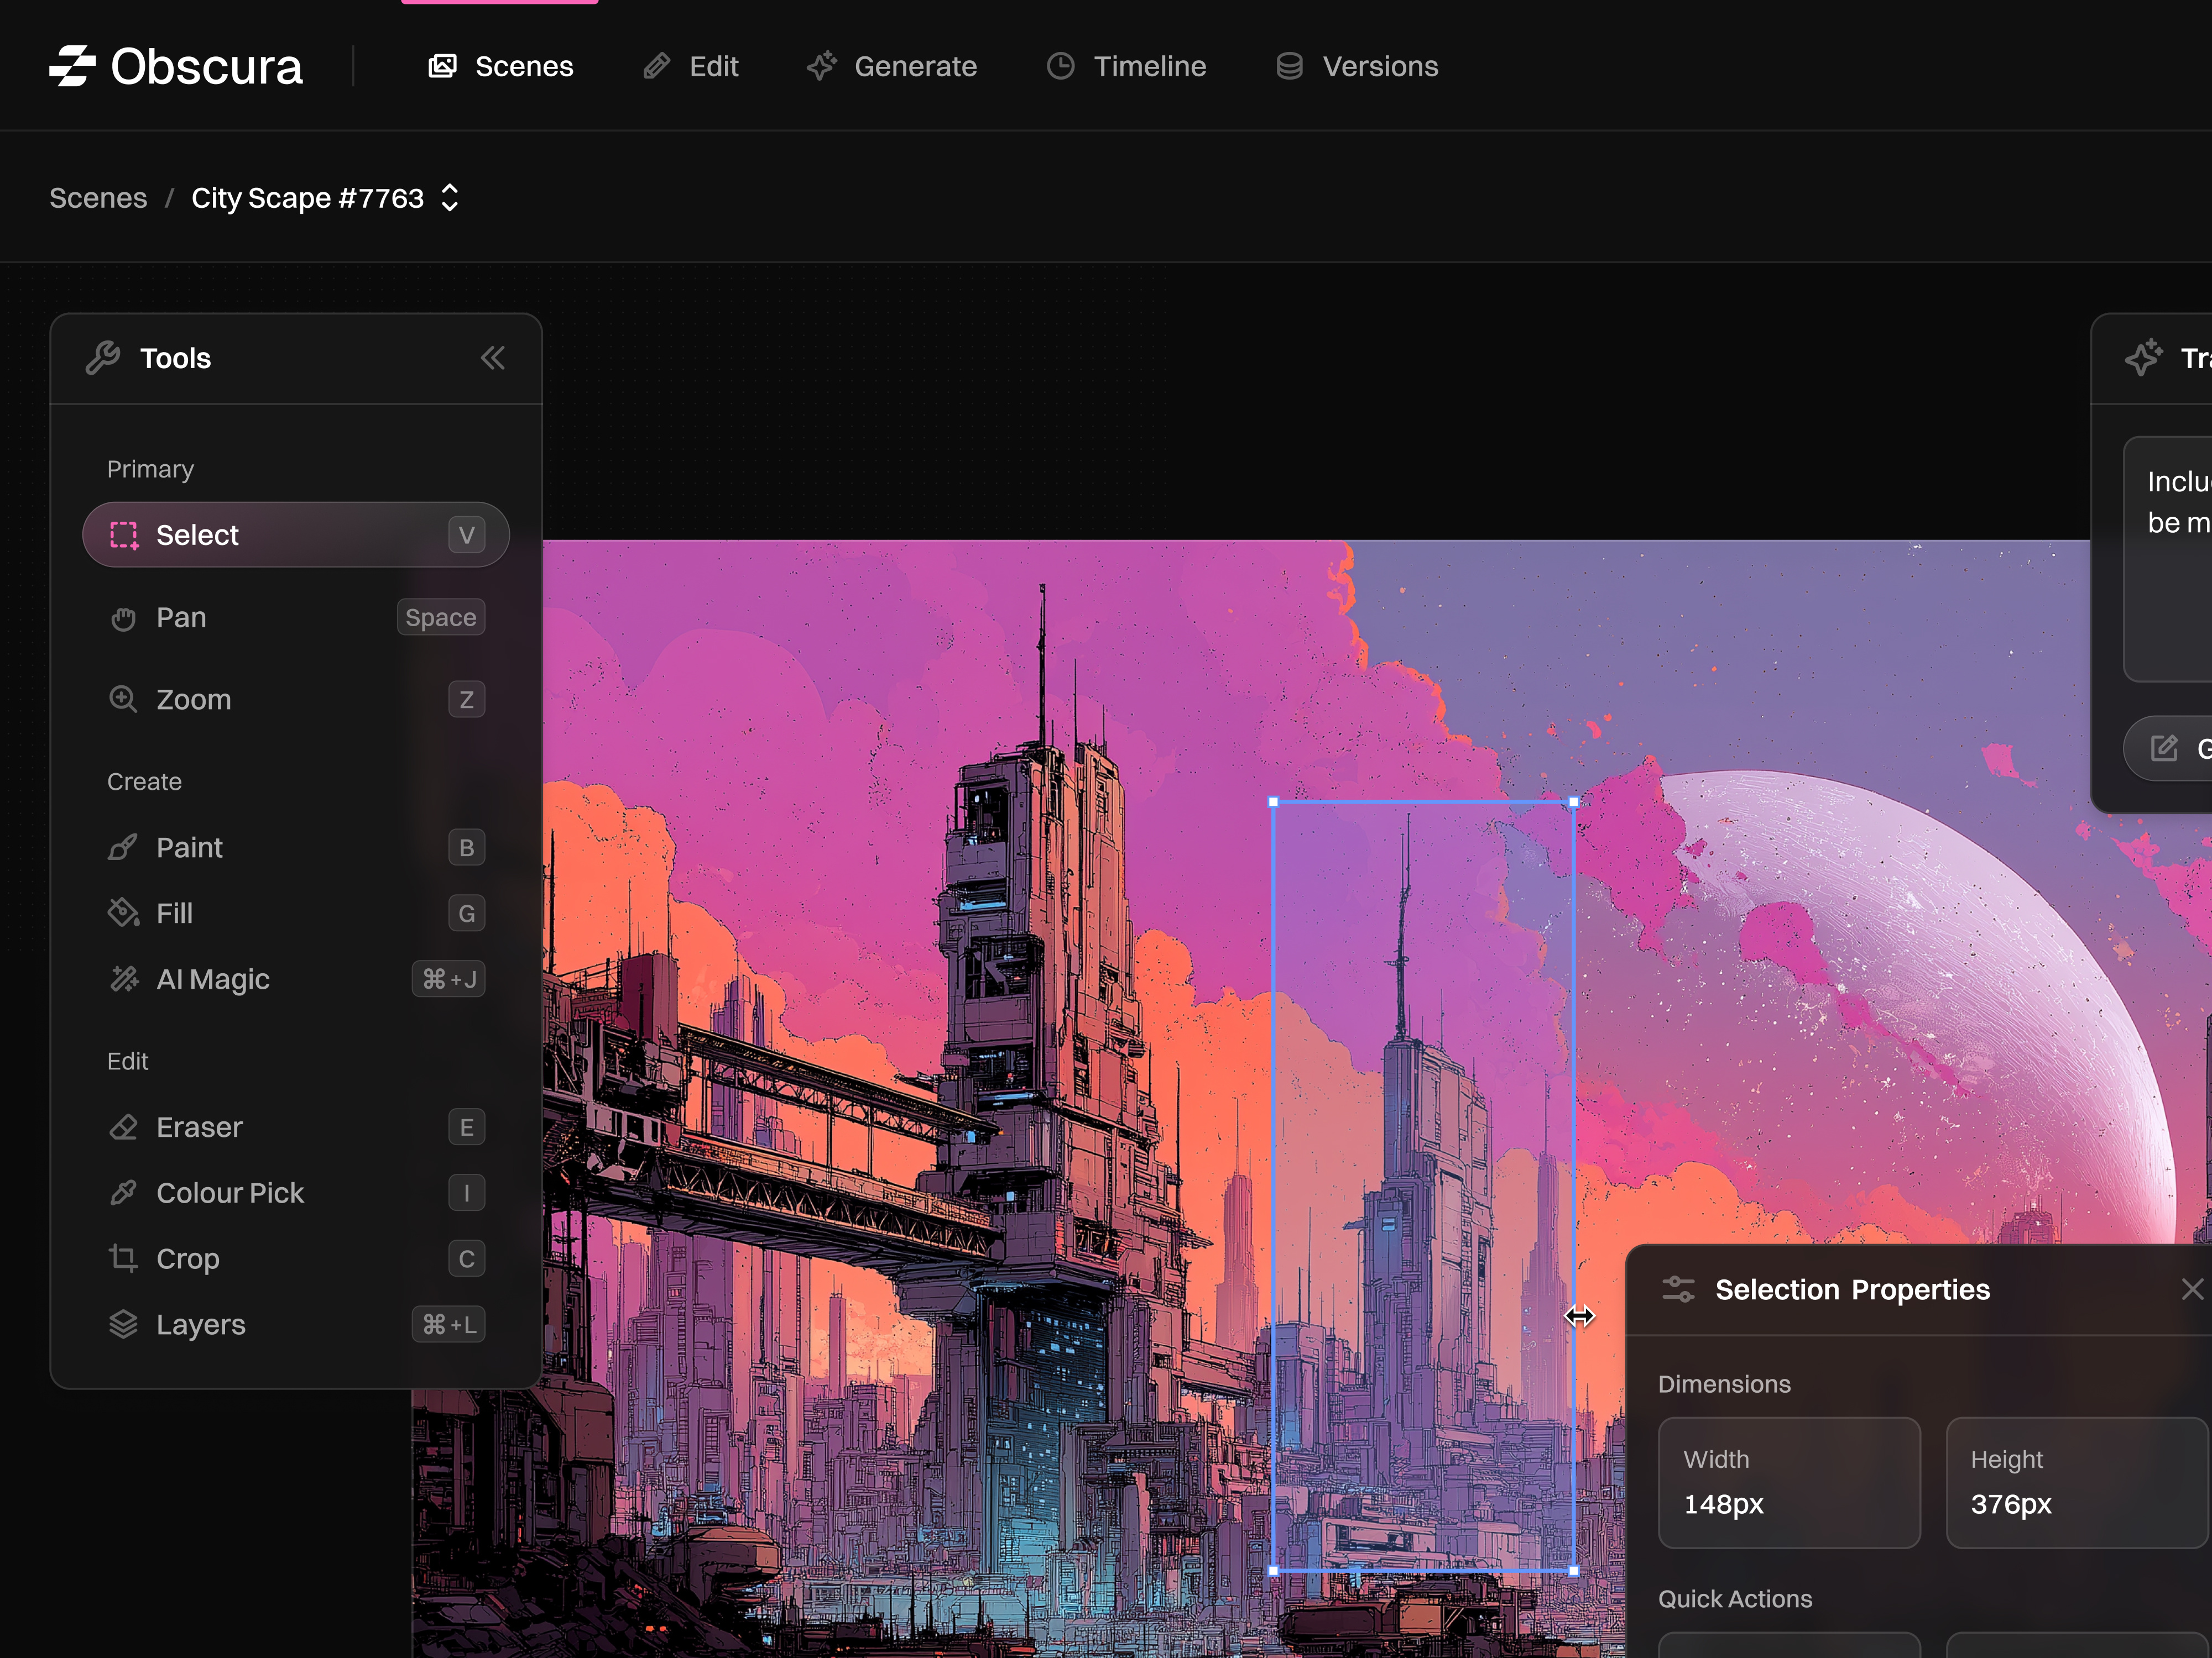Open the City Scape #7763 scene switcher
The height and width of the screenshot is (1658, 2212).
[326, 198]
